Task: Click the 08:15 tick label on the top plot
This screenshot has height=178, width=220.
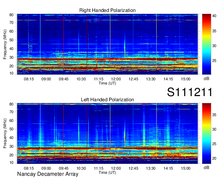Action: 29,79
